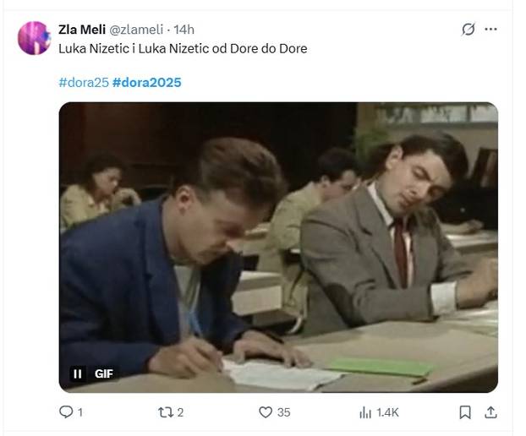Open the three-dot more options menu
This screenshot has height=436, width=526.
click(492, 30)
